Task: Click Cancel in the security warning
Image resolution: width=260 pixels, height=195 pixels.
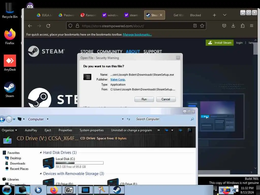Action: pos(166,99)
